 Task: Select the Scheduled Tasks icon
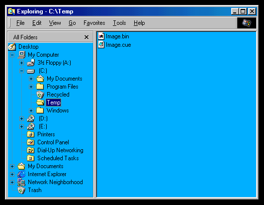[31, 158]
